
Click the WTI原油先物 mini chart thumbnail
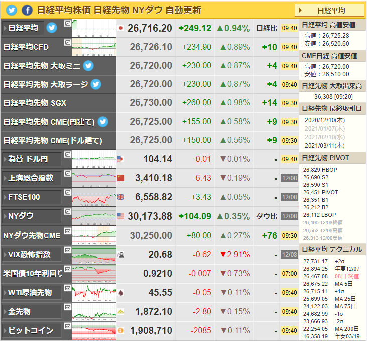[x=94, y=293]
